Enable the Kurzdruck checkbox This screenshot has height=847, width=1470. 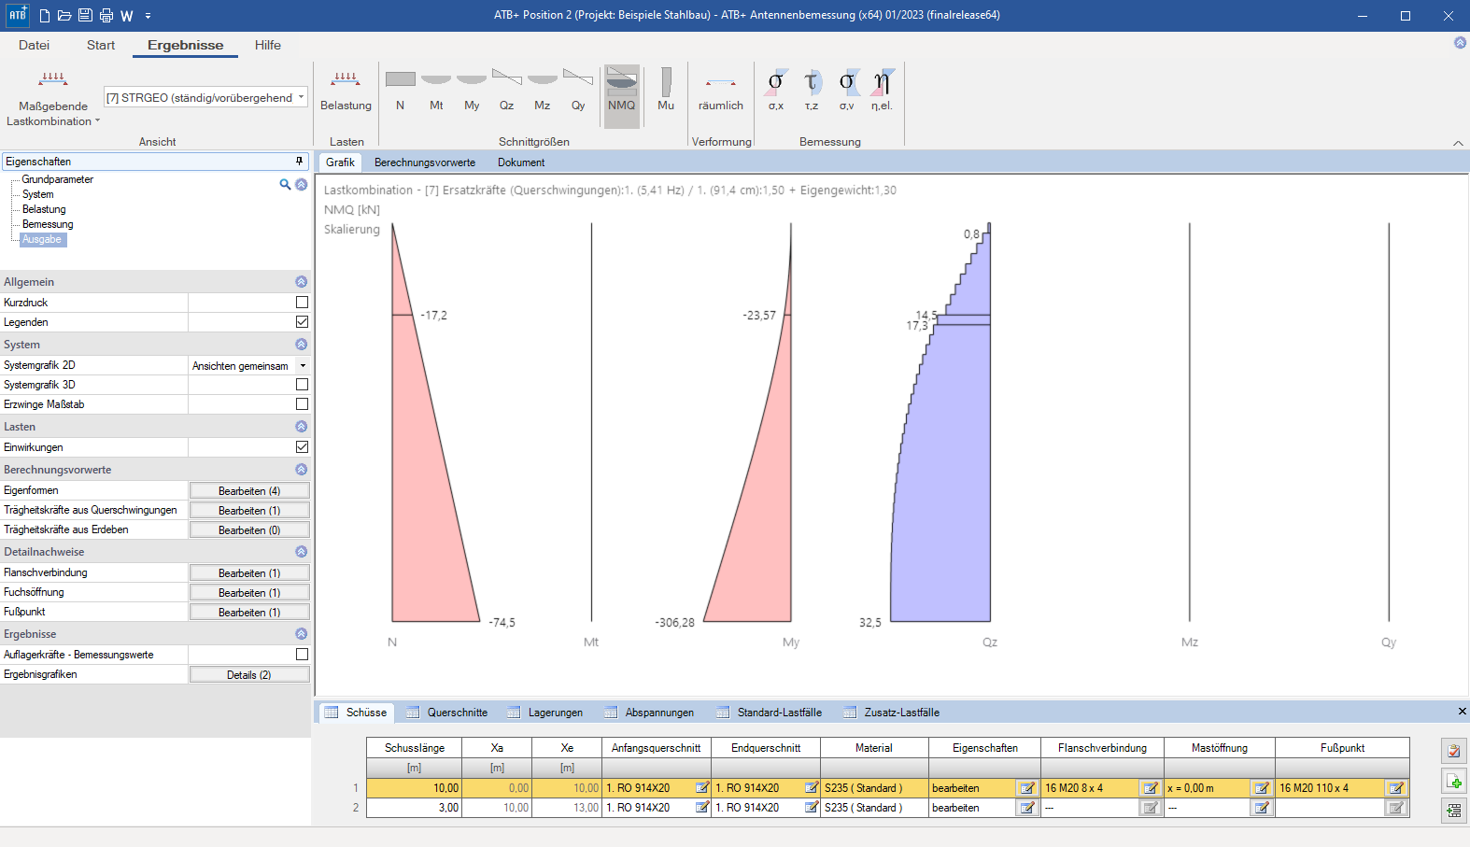point(302,303)
